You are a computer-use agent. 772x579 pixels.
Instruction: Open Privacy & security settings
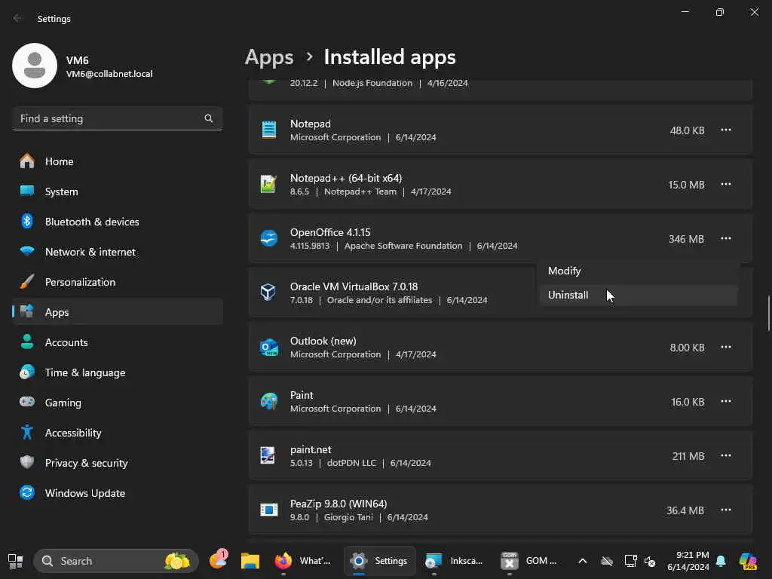point(86,463)
